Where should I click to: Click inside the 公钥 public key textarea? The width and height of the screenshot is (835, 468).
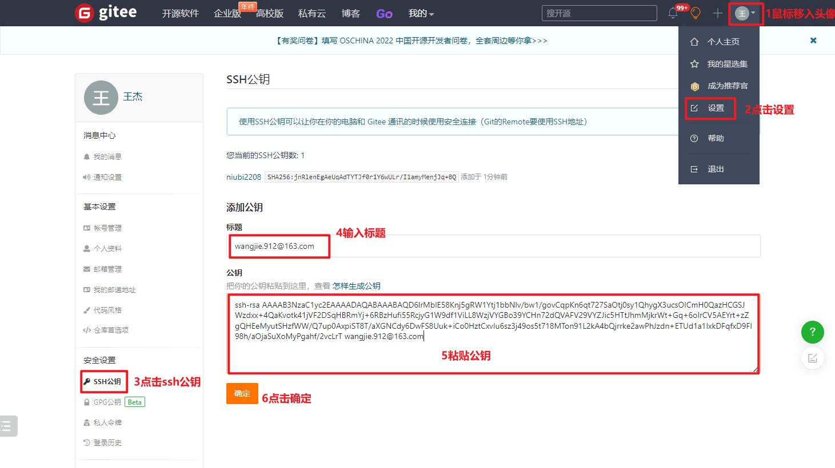pyautogui.click(x=493, y=334)
